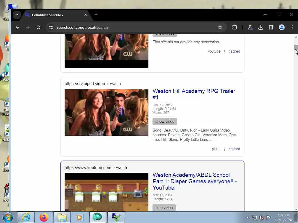Open cached version of the youtube result
The width and height of the screenshot is (298, 223).
click(x=234, y=51)
